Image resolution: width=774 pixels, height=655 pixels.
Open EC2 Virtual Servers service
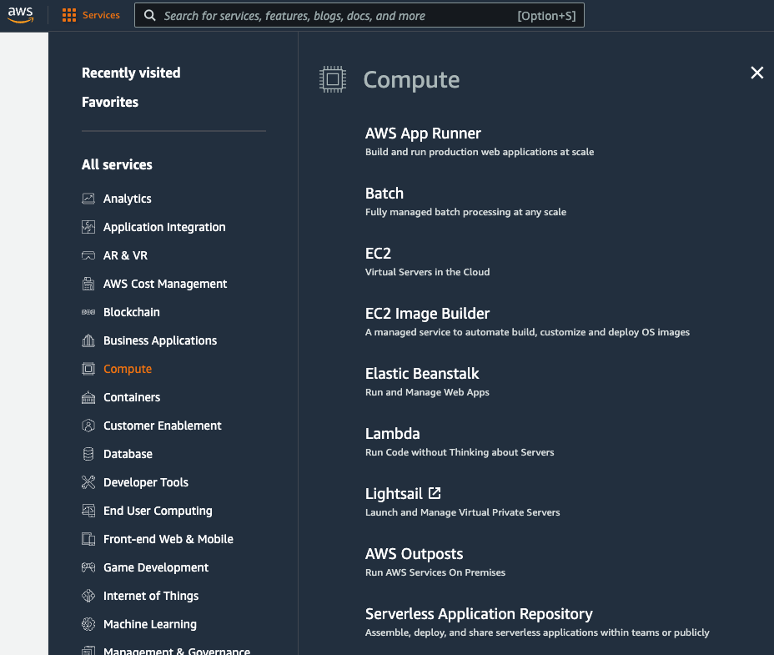(378, 253)
